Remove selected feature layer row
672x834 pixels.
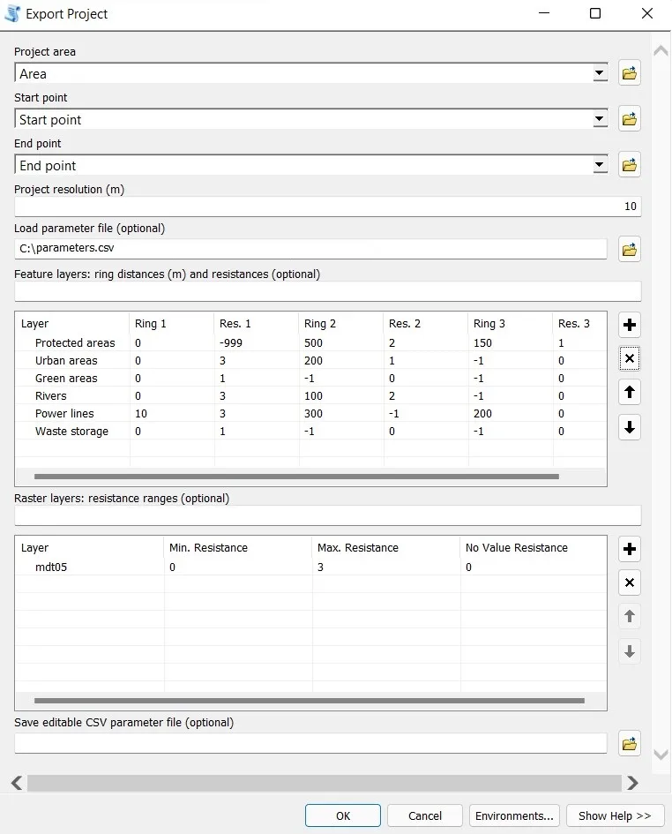point(629,358)
